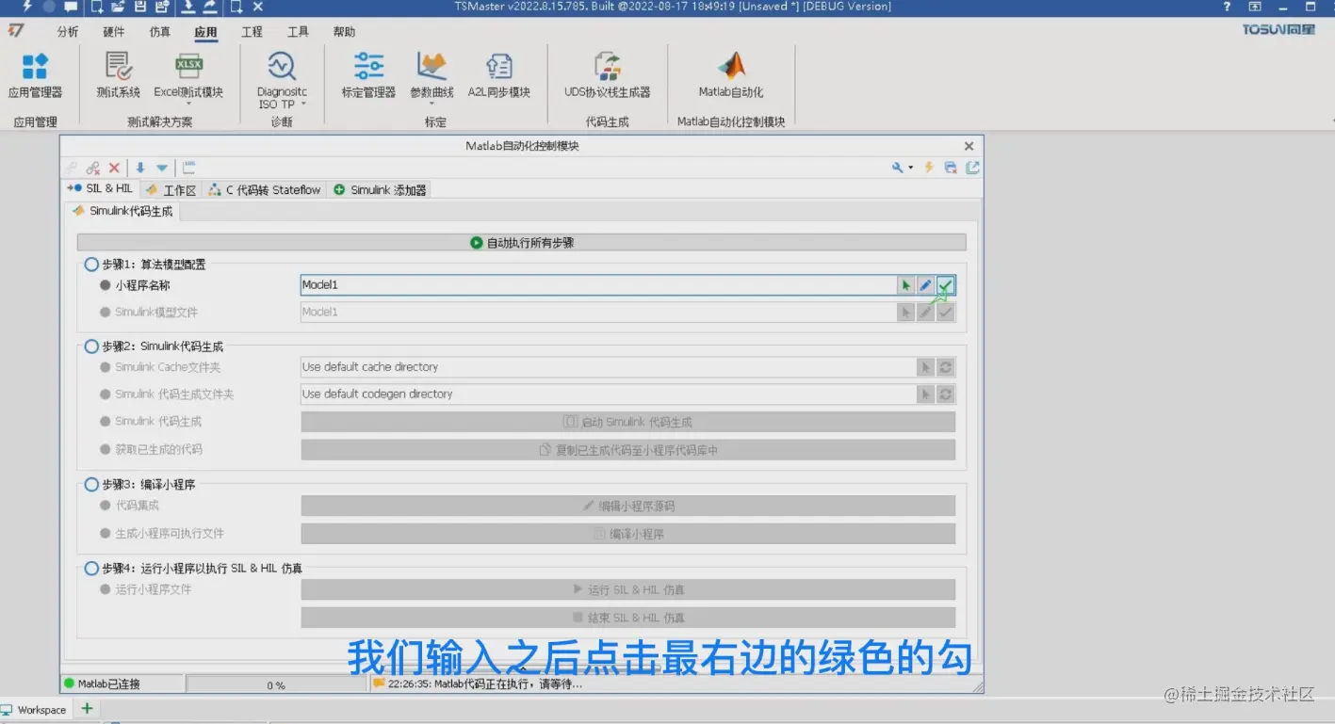Open the 仿真 ribbon tab
Screen dimensions: 1335x724
pos(160,32)
